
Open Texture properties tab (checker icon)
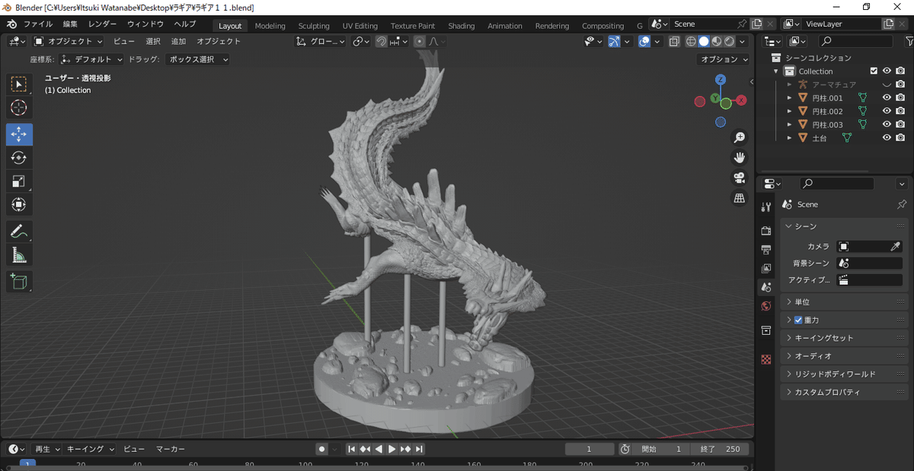click(x=766, y=358)
